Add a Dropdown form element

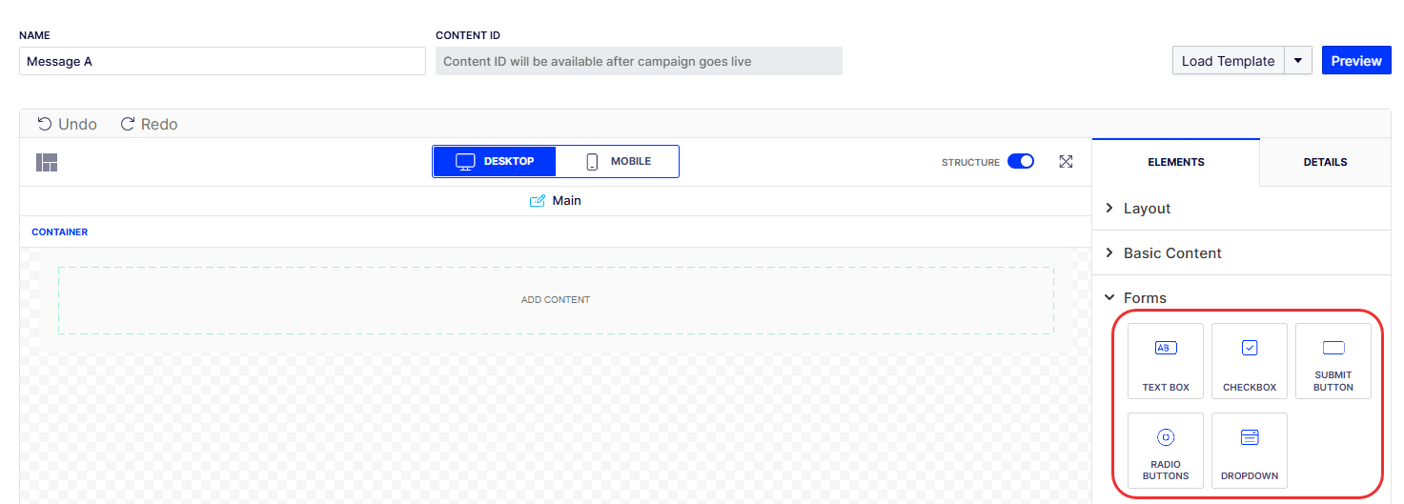1249,450
